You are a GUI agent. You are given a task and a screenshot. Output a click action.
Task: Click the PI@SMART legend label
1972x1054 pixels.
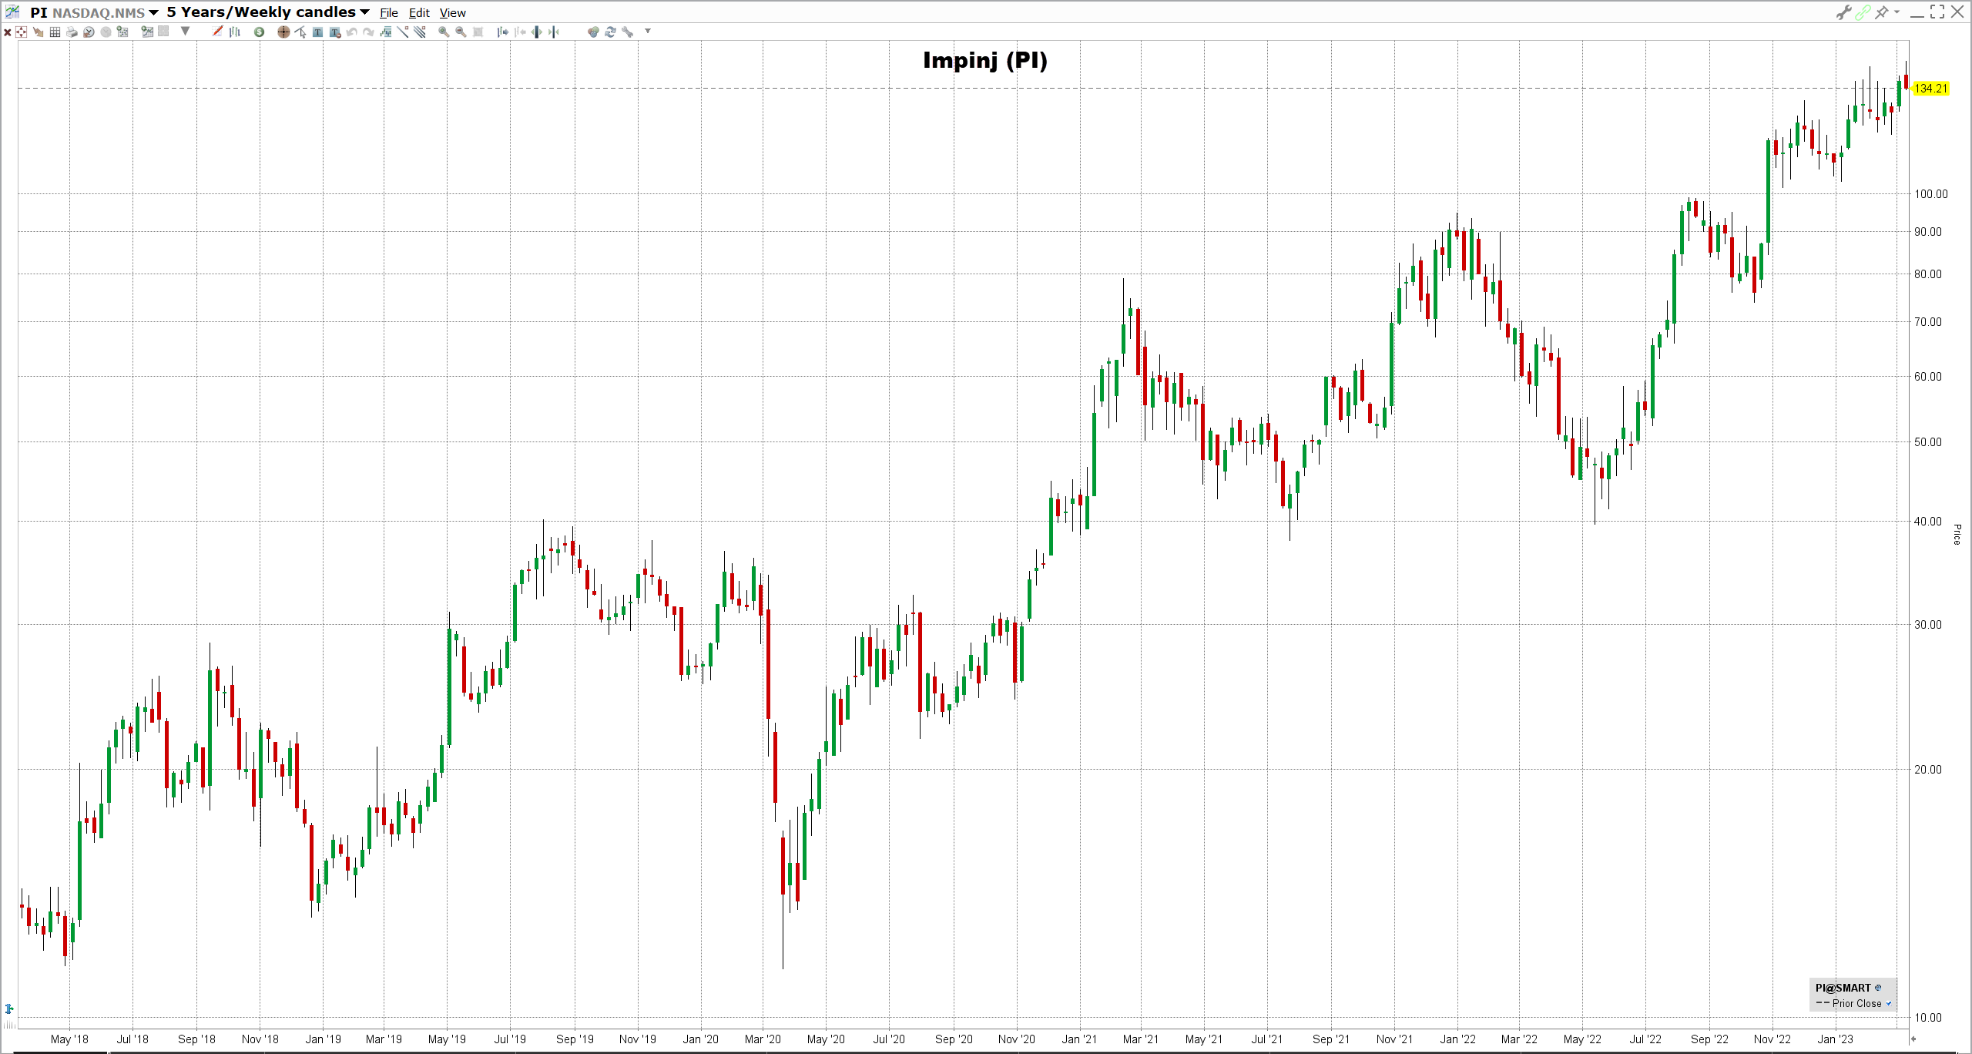coord(1843,988)
